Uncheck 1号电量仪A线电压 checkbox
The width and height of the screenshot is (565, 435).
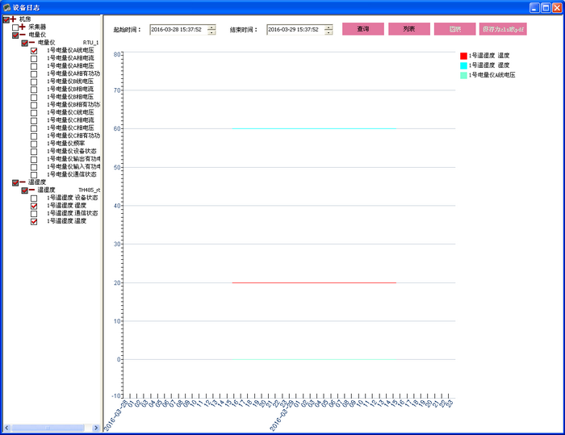tap(34, 50)
